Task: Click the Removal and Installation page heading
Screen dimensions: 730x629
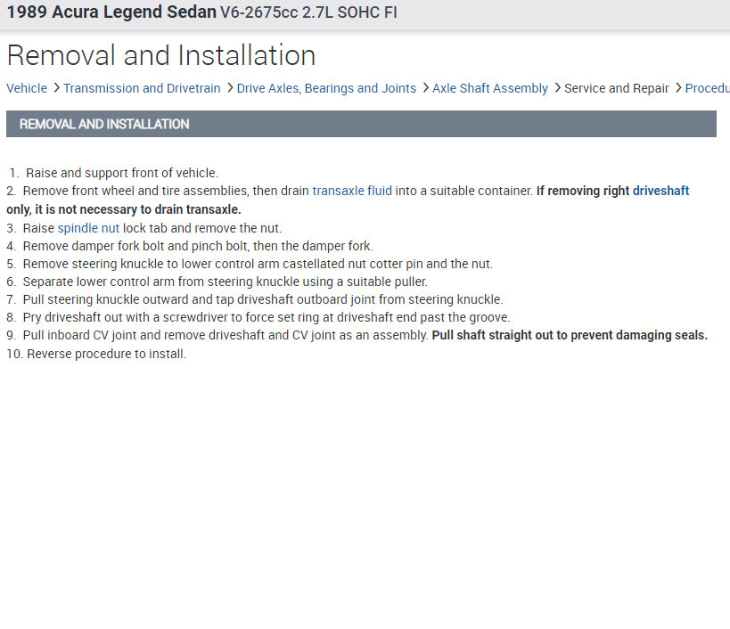Action: click(161, 55)
